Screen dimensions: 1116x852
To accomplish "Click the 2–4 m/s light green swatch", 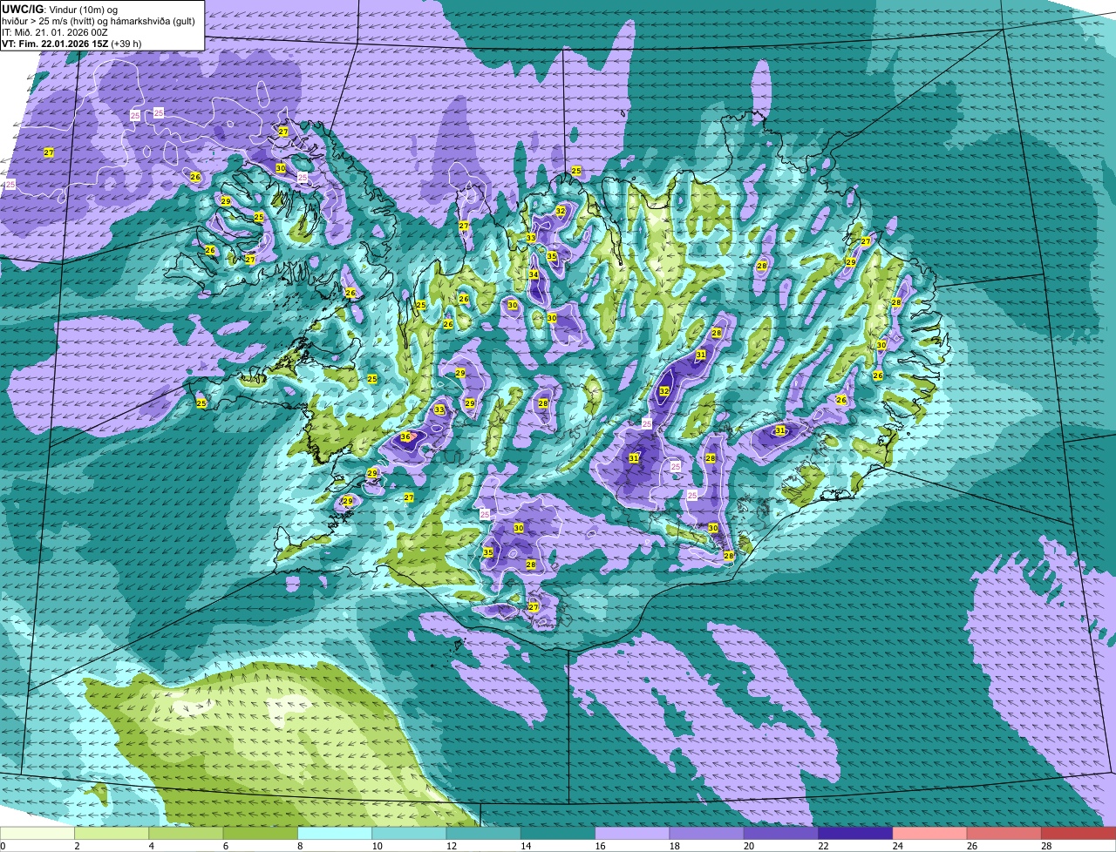I will pos(112,833).
